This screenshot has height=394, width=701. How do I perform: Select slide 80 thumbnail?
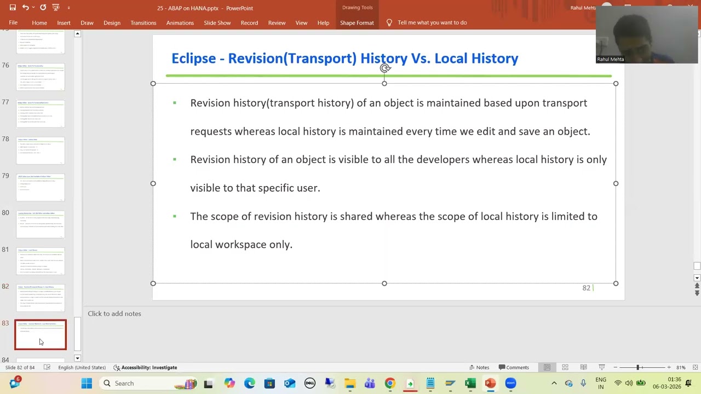click(41, 224)
